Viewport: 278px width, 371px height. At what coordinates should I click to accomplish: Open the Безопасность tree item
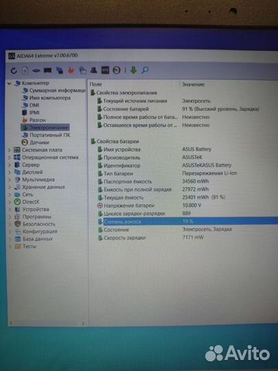[34, 224]
